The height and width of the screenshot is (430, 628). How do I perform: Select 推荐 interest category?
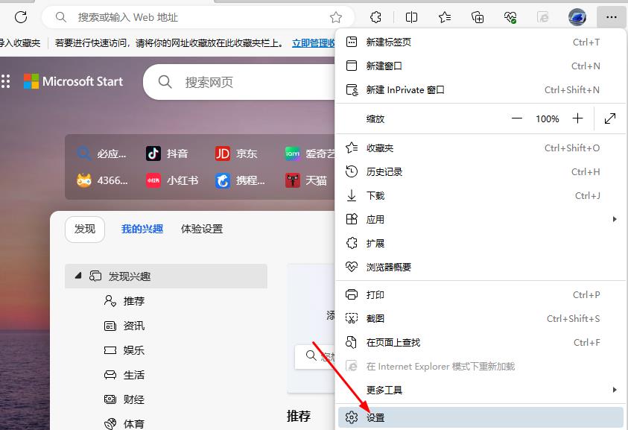(124, 300)
